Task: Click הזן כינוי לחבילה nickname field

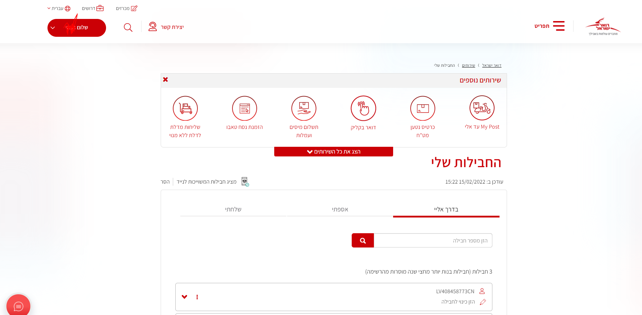Action: (x=458, y=302)
